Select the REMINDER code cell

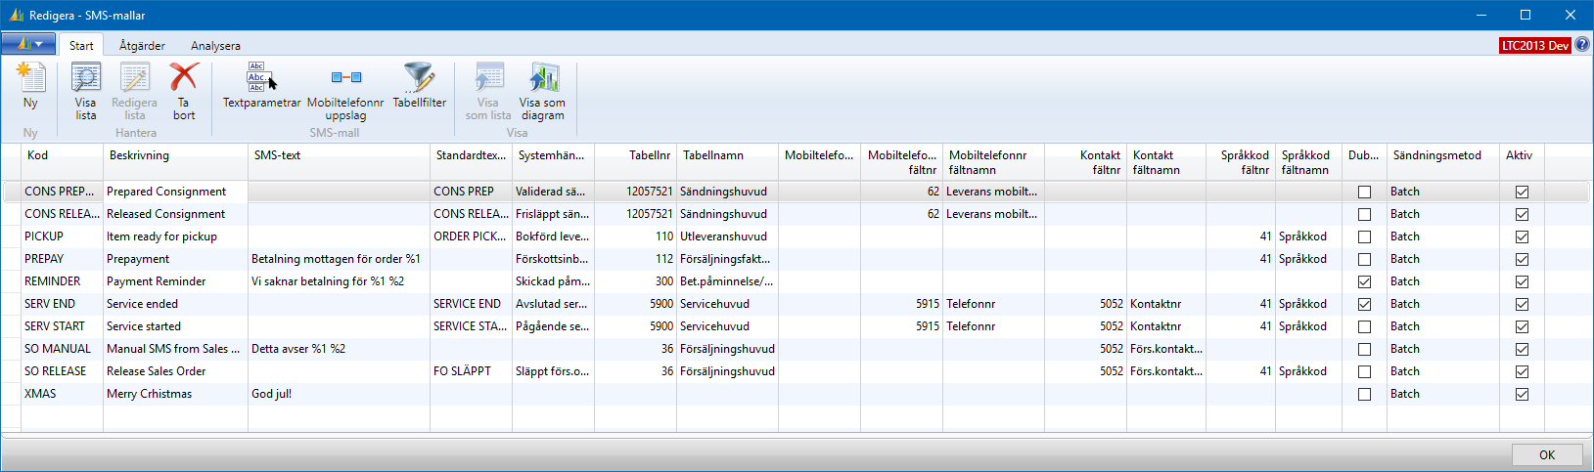point(62,281)
